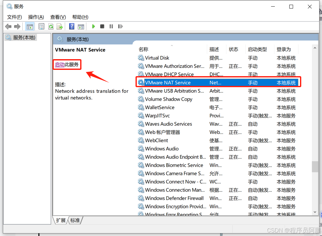
Task: Open the 操作(A) menu
Action: pos(36,17)
